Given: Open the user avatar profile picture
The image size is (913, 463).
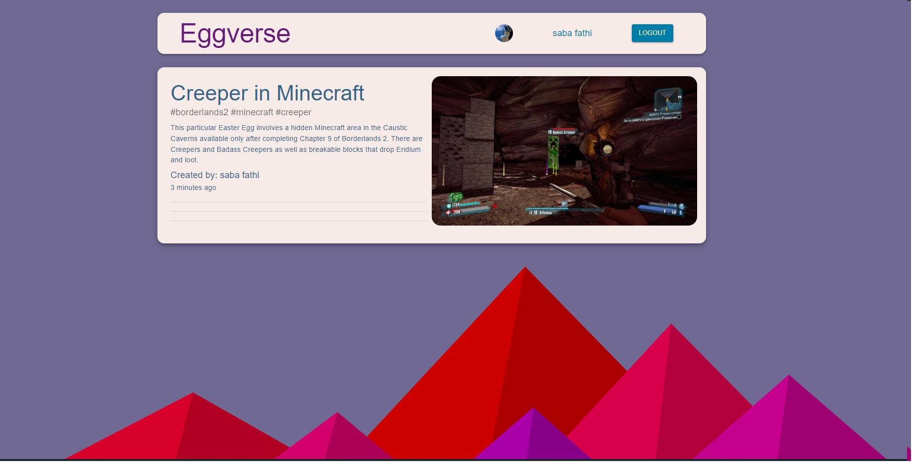Looking at the screenshot, I should pos(504,33).
